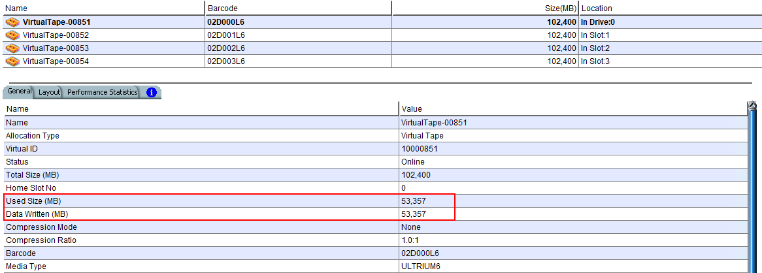Select the VirtualTape-00852 row name
Image resolution: width=762 pixels, height=273 pixels.
(x=56, y=35)
